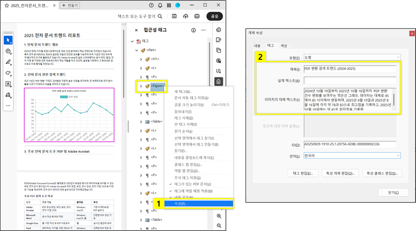The width and height of the screenshot is (416, 231).
Task: Select the text box recognition tool
Action: click(8, 84)
